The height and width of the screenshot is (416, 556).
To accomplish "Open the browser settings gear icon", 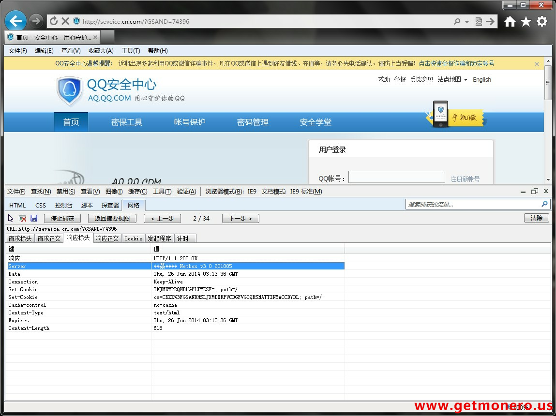I will click(542, 21).
